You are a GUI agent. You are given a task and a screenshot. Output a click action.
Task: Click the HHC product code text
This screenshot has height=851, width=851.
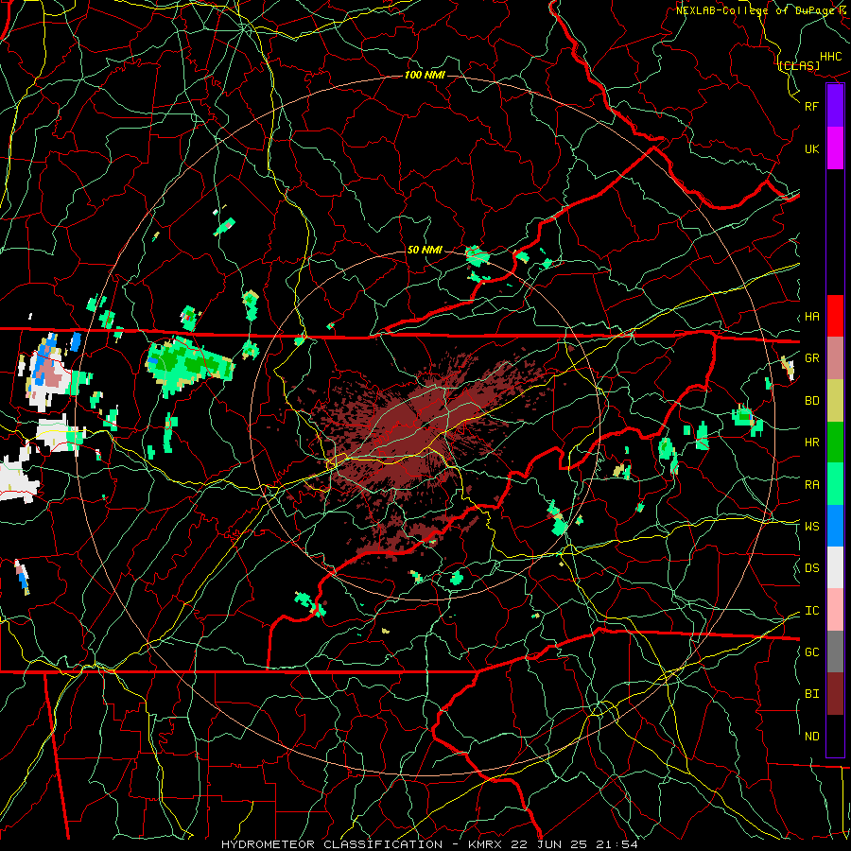[831, 57]
